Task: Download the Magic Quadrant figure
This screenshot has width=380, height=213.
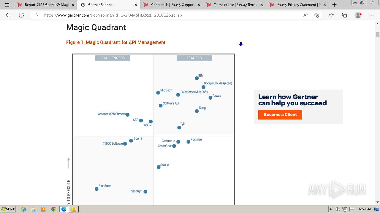Action: coord(241,45)
